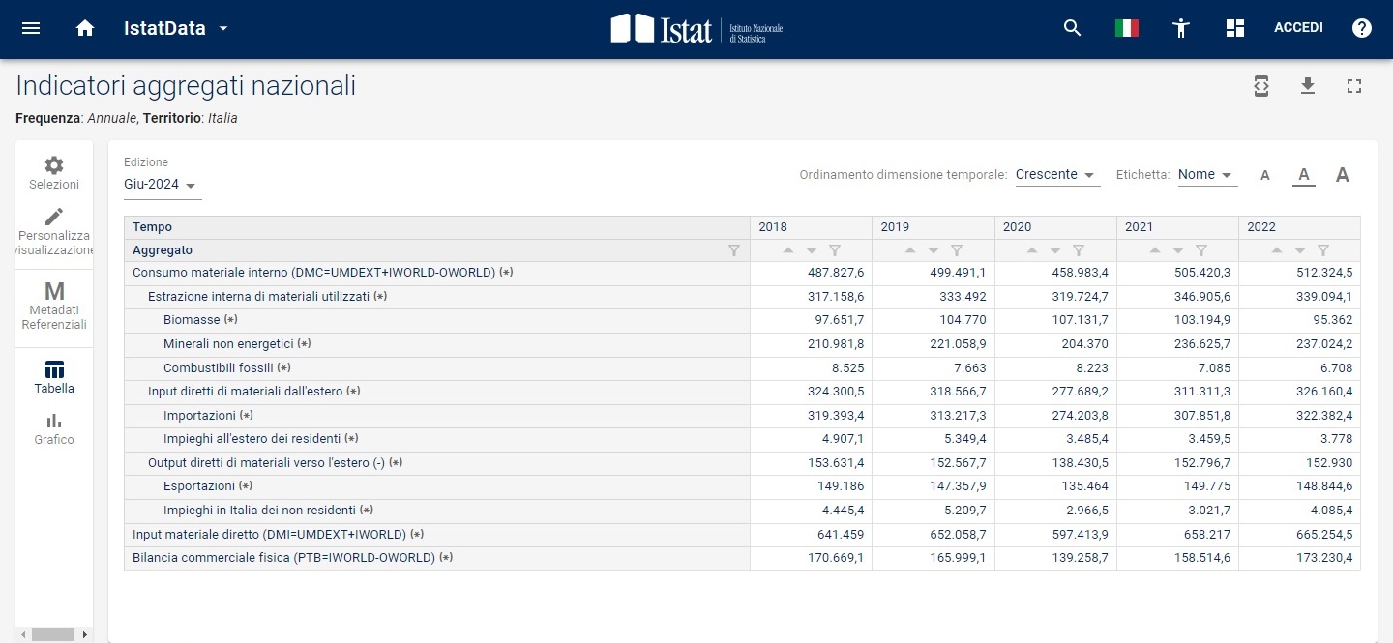Open Etichetta Nome dropdown
This screenshot has width=1393, height=643.
click(1207, 175)
